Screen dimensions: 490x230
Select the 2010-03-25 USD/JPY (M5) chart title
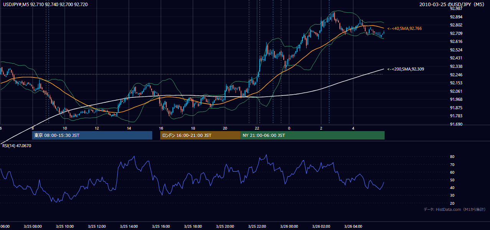452,5
